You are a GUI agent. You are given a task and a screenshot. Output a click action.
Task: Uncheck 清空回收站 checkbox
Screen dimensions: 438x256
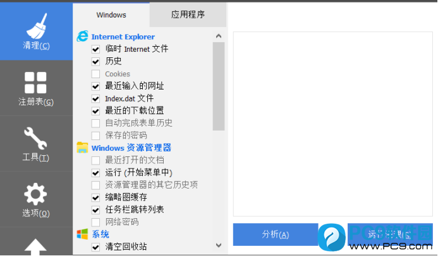[95, 247]
